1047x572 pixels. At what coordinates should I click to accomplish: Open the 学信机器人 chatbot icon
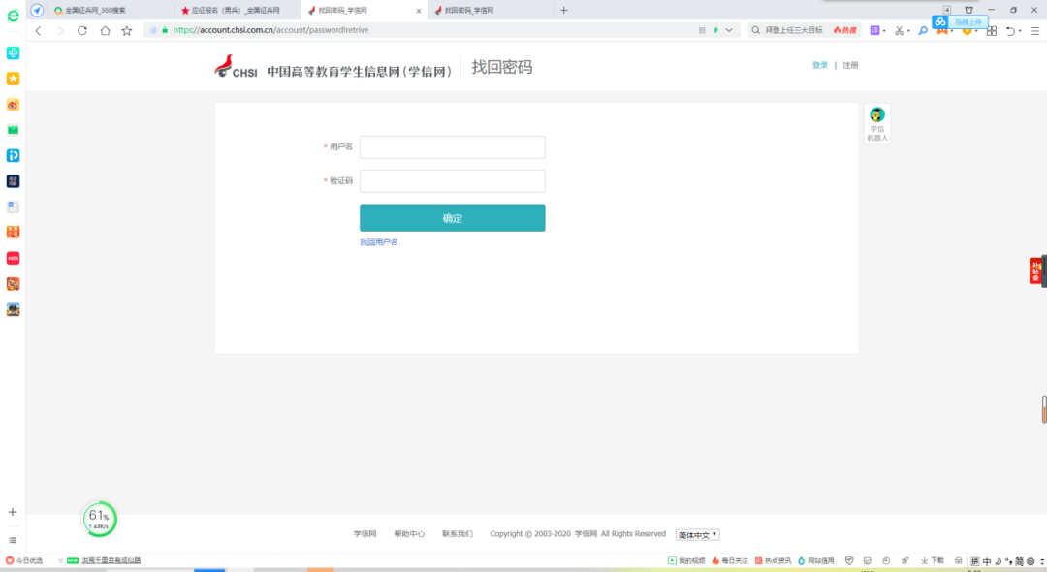pos(876,123)
